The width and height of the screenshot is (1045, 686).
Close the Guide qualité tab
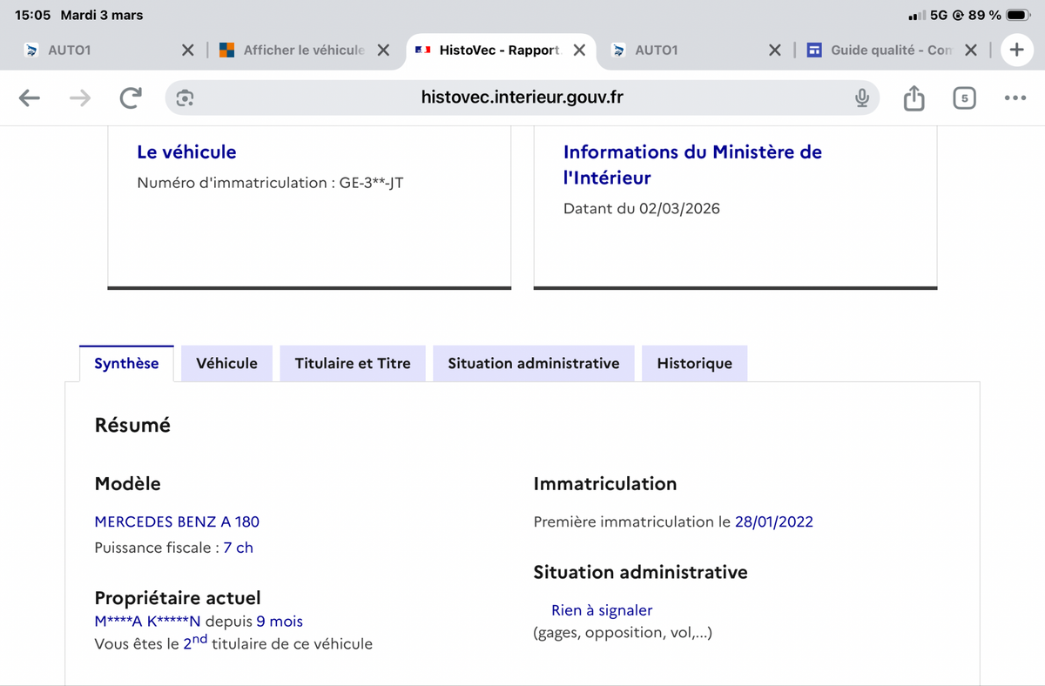[971, 50]
